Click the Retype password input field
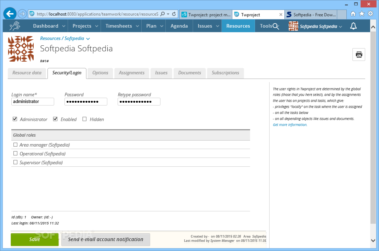379x251 pixels. (x=139, y=102)
